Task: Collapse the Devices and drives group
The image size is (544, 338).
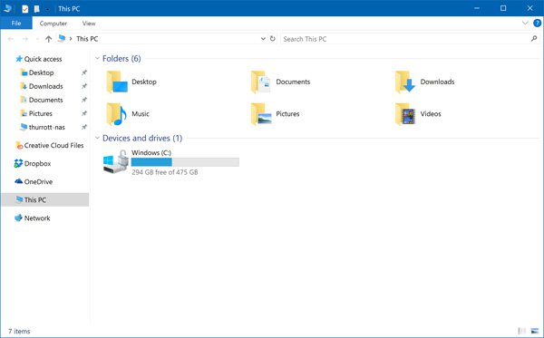Action: 97,138
